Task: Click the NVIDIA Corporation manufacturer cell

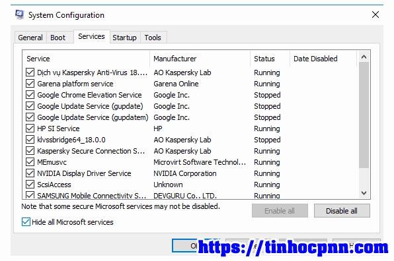Action: 185,173
